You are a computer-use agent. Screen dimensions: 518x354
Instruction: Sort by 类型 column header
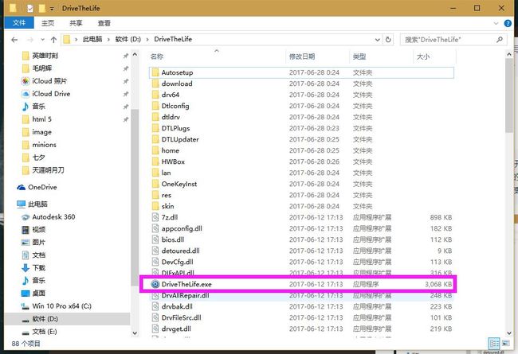click(x=382, y=56)
